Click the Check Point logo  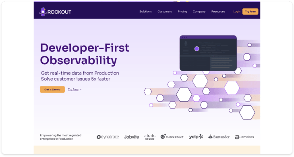coord(172,136)
